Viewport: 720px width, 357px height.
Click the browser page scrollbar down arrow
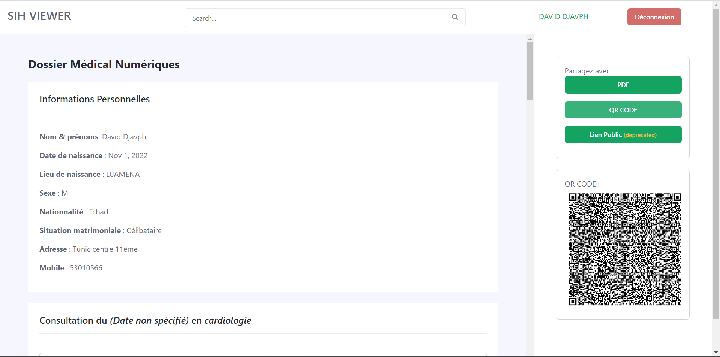tap(716, 353)
